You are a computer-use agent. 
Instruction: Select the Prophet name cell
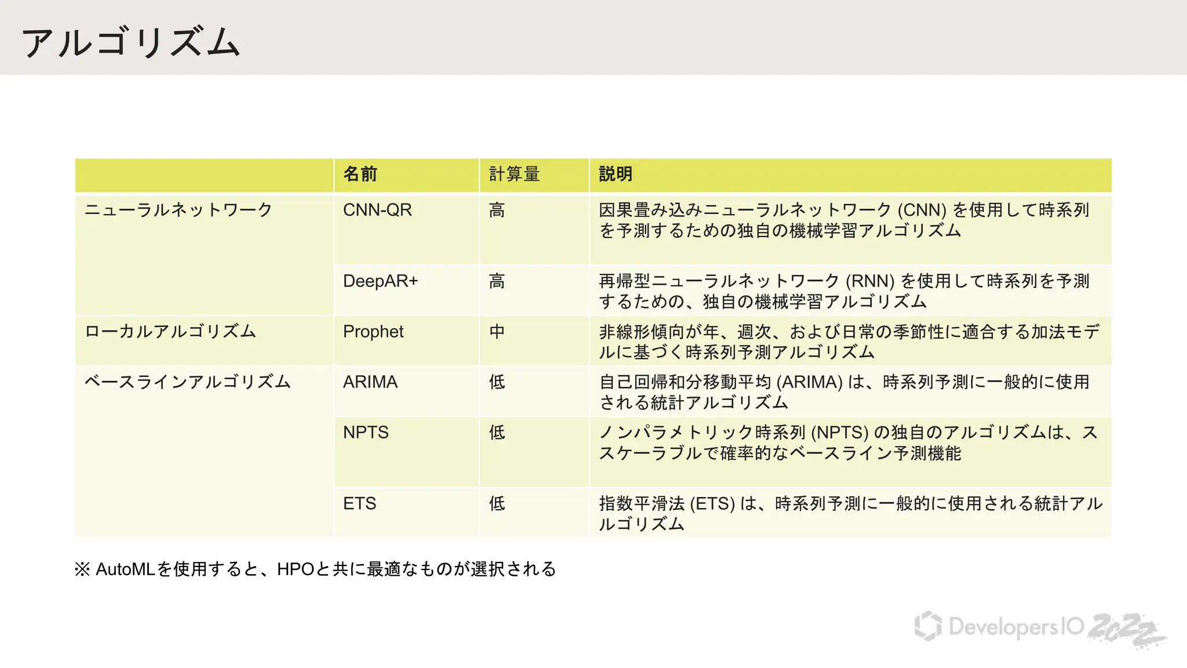373,332
